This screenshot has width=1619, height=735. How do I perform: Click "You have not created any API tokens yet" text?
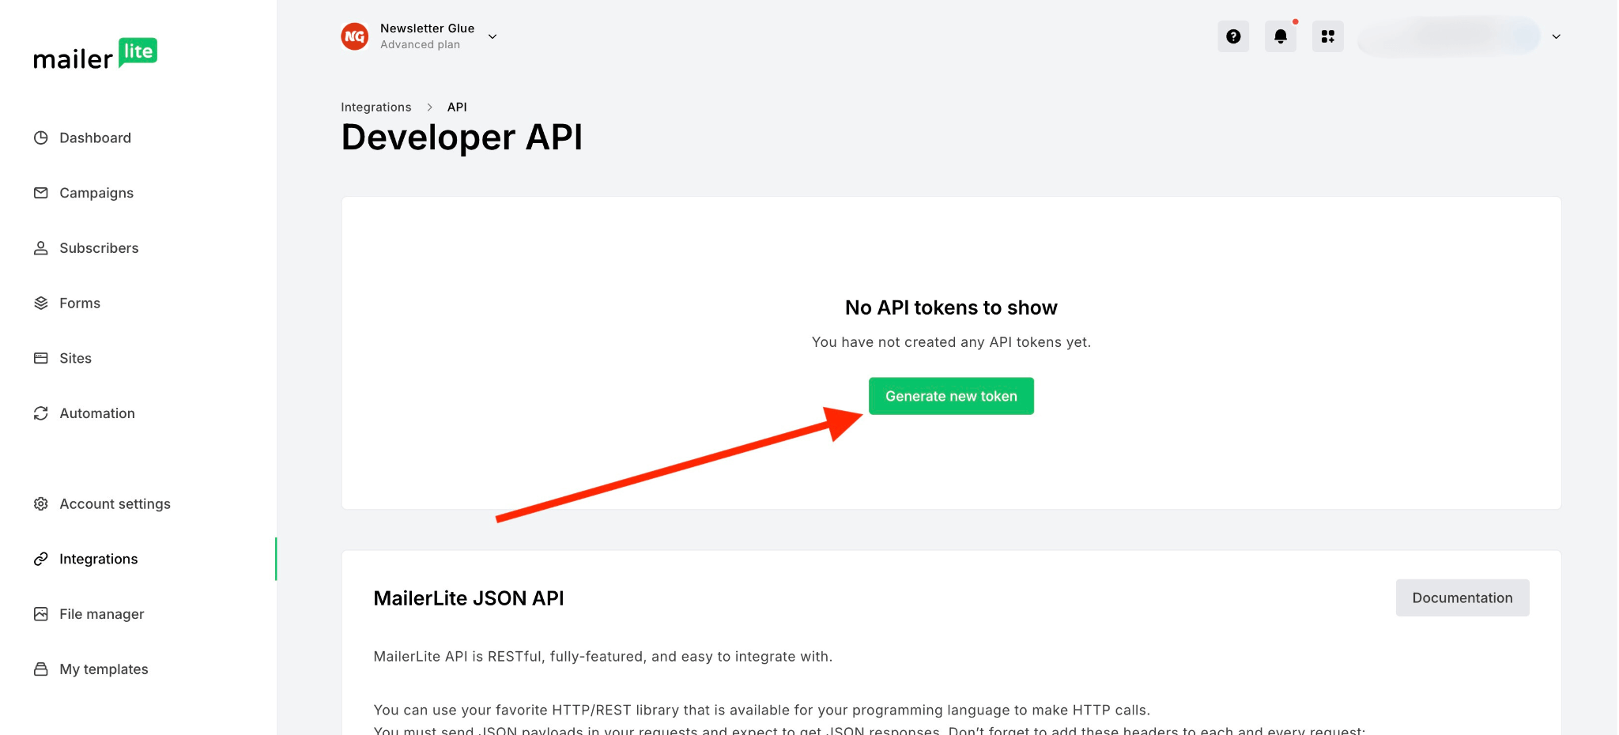pyautogui.click(x=951, y=342)
